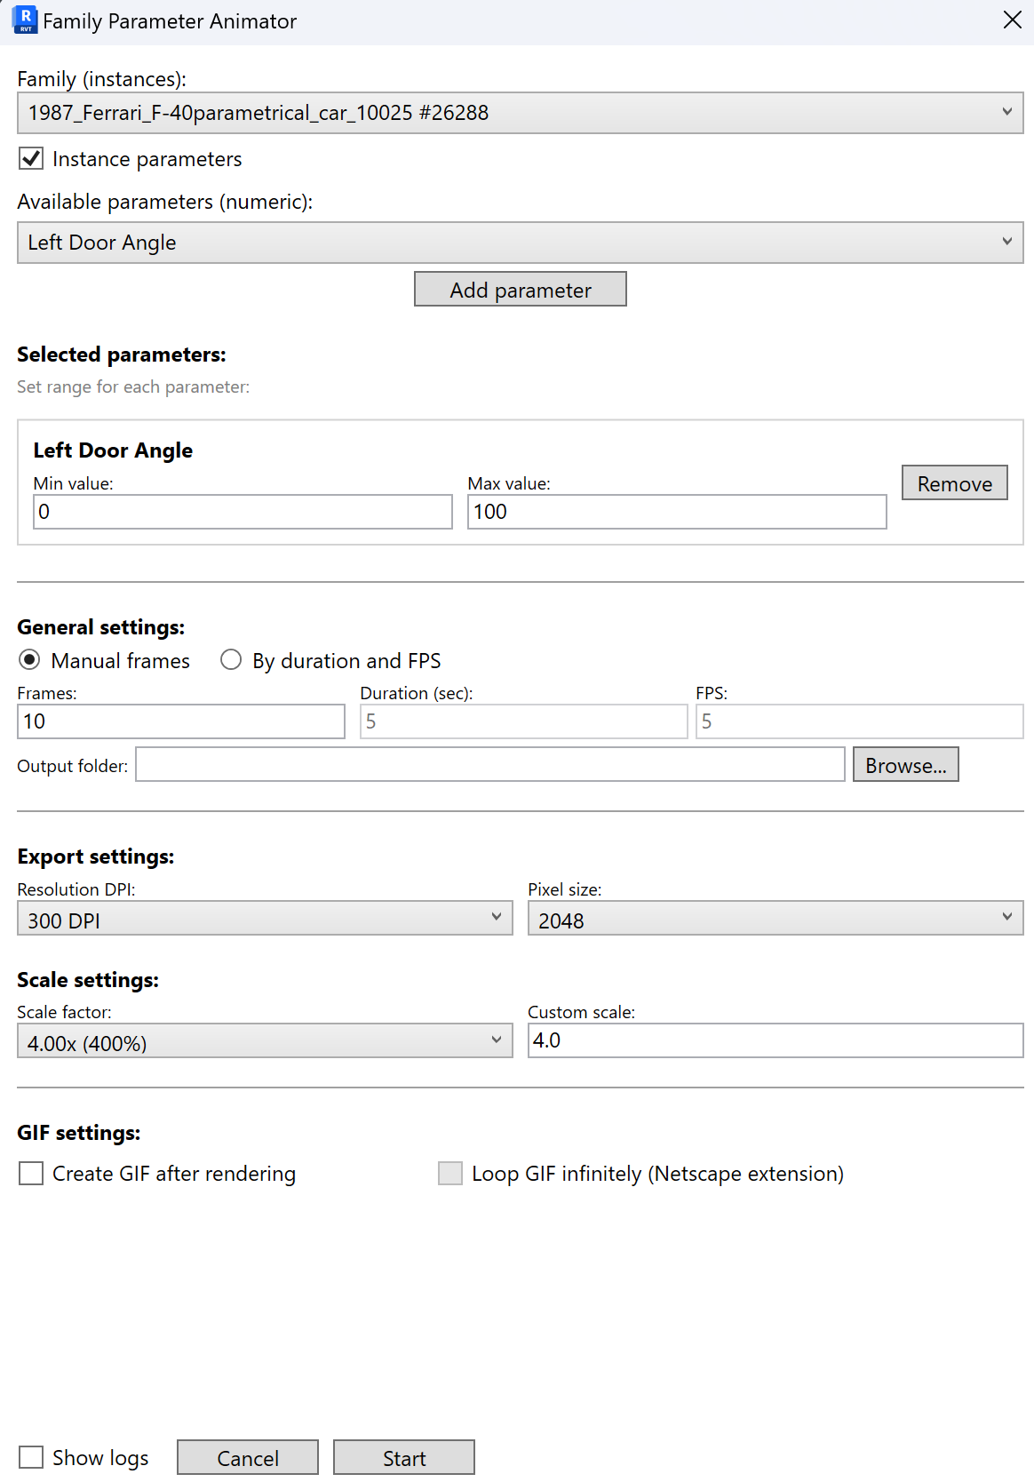
Task: Click the Min value input field
Action: (x=243, y=512)
